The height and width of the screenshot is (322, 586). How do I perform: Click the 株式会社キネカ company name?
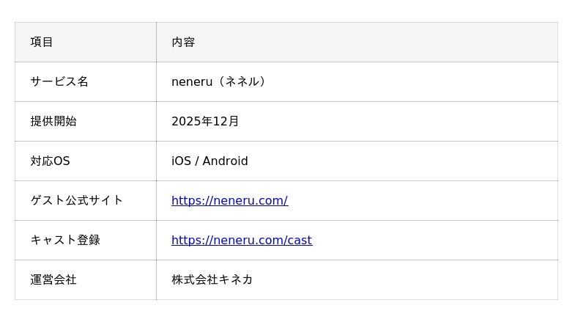pos(212,279)
